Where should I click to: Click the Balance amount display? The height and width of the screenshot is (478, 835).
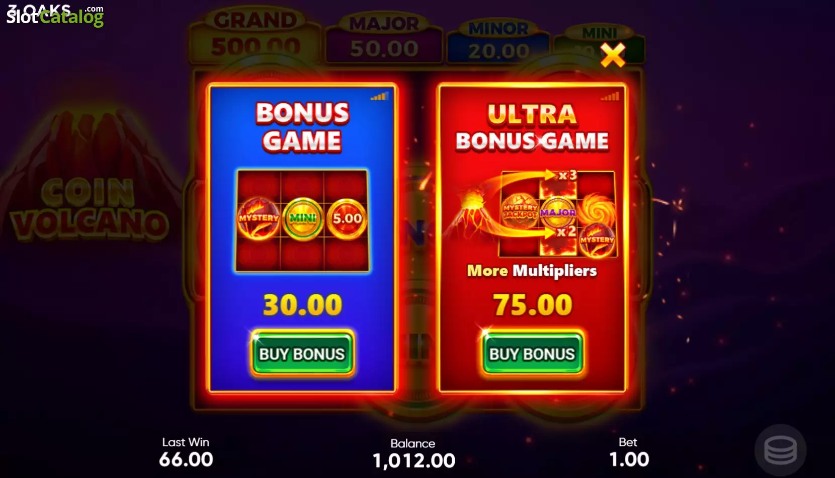tap(413, 460)
